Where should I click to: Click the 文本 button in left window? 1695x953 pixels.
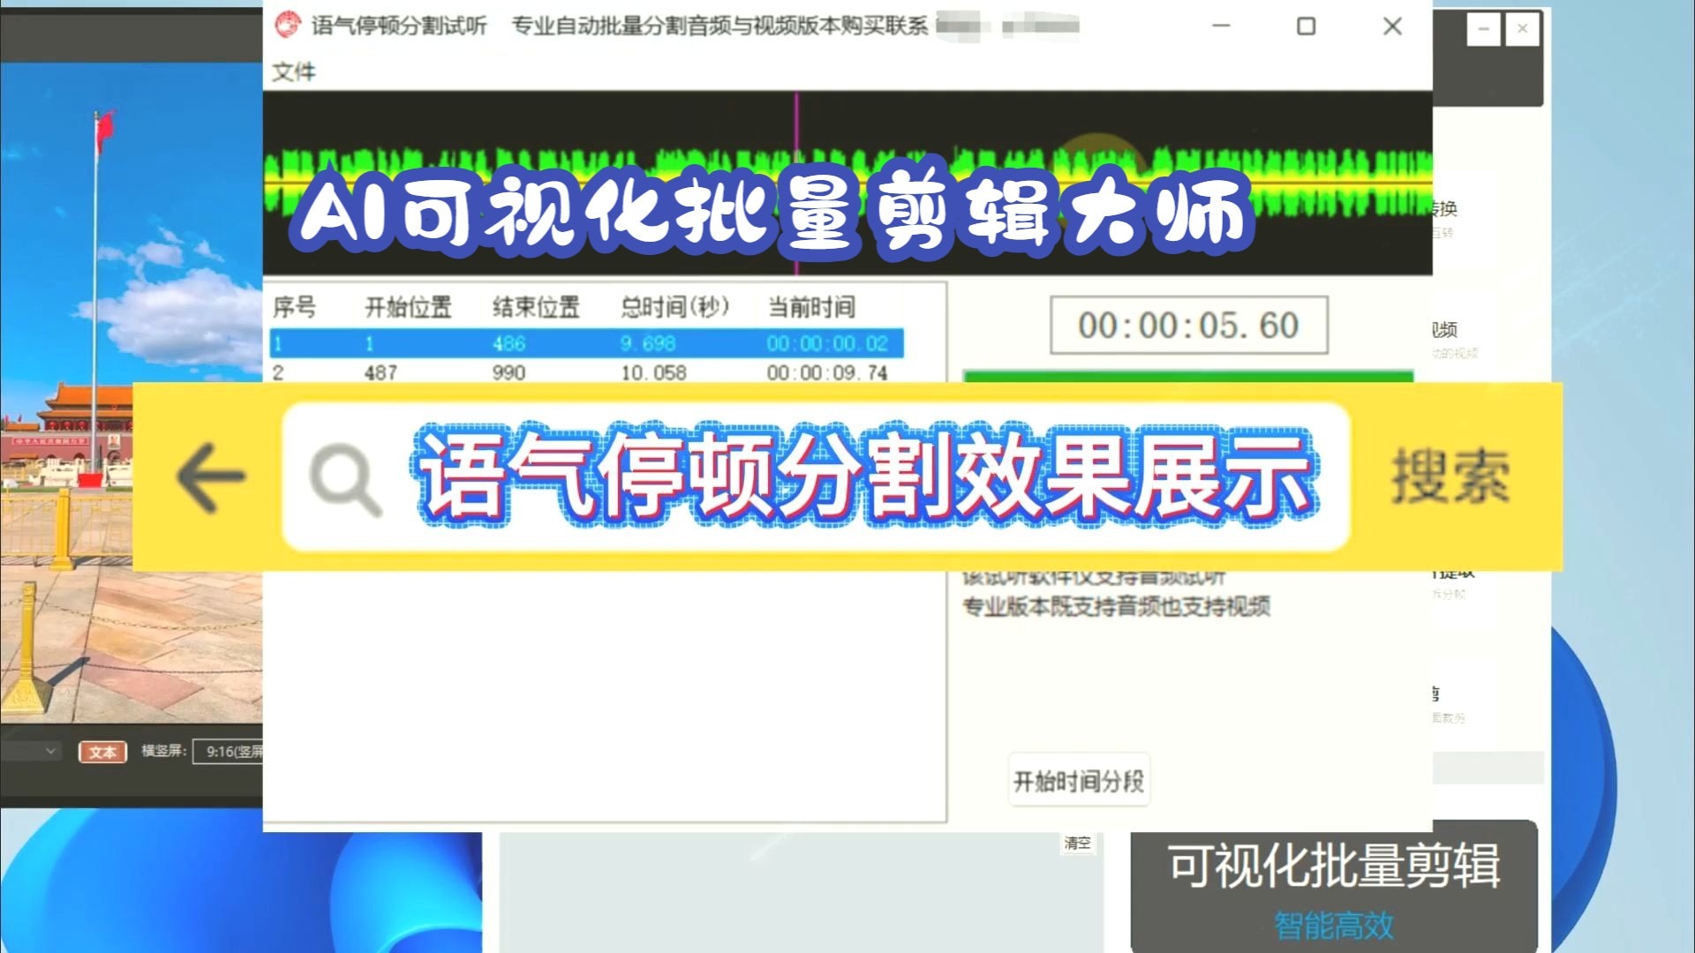pos(103,752)
